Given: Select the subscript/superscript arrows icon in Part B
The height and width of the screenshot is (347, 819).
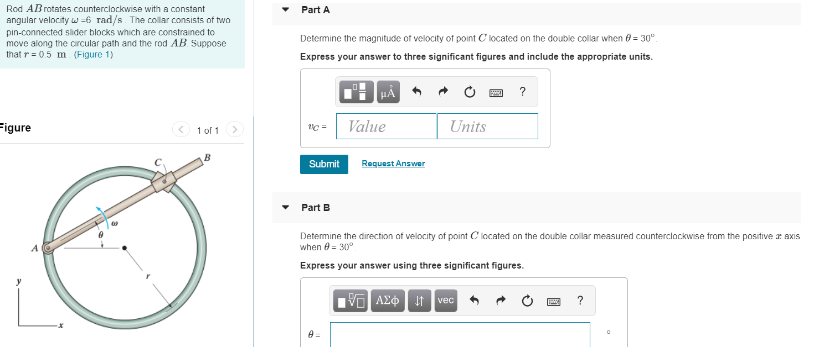Looking at the screenshot, I should 419,300.
